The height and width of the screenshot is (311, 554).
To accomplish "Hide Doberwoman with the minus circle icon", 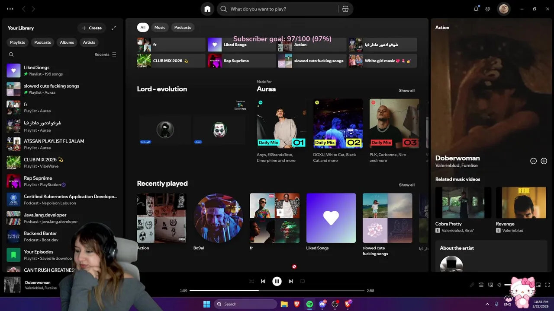I will coord(534,161).
